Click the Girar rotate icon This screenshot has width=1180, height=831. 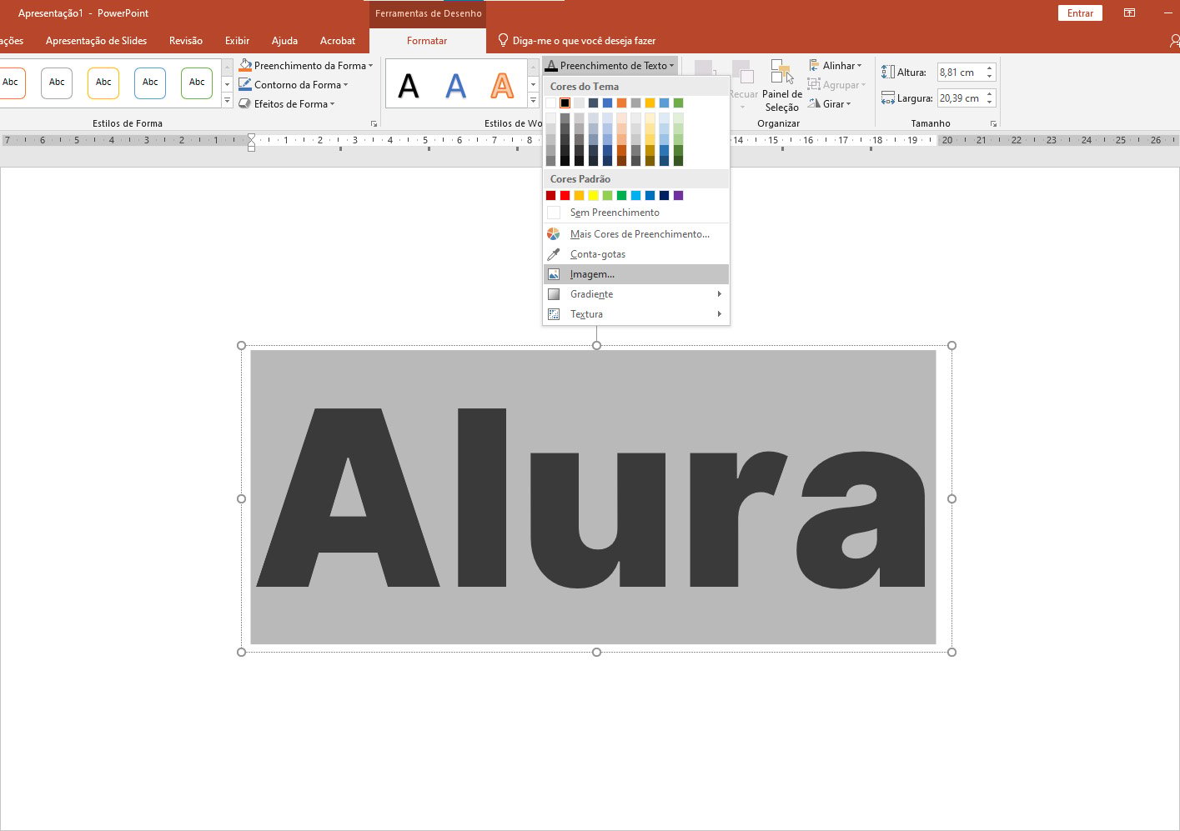click(x=815, y=103)
